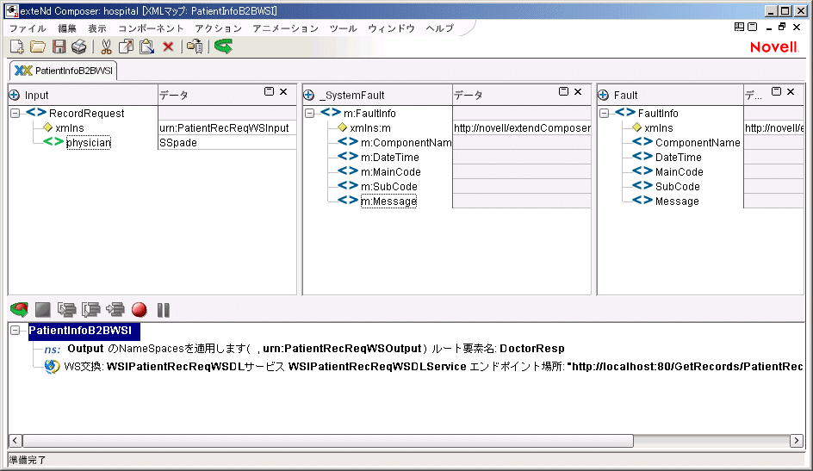The width and height of the screenshot is (813, 471).
Task: Select xmlns:m attribute in _SystemFault
Action: point(370,128)
